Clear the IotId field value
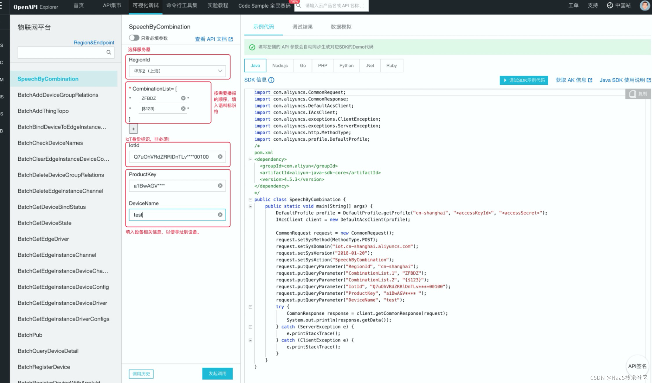Image resolution: width=652 pixels, height=383 pixels. point(220,157)
